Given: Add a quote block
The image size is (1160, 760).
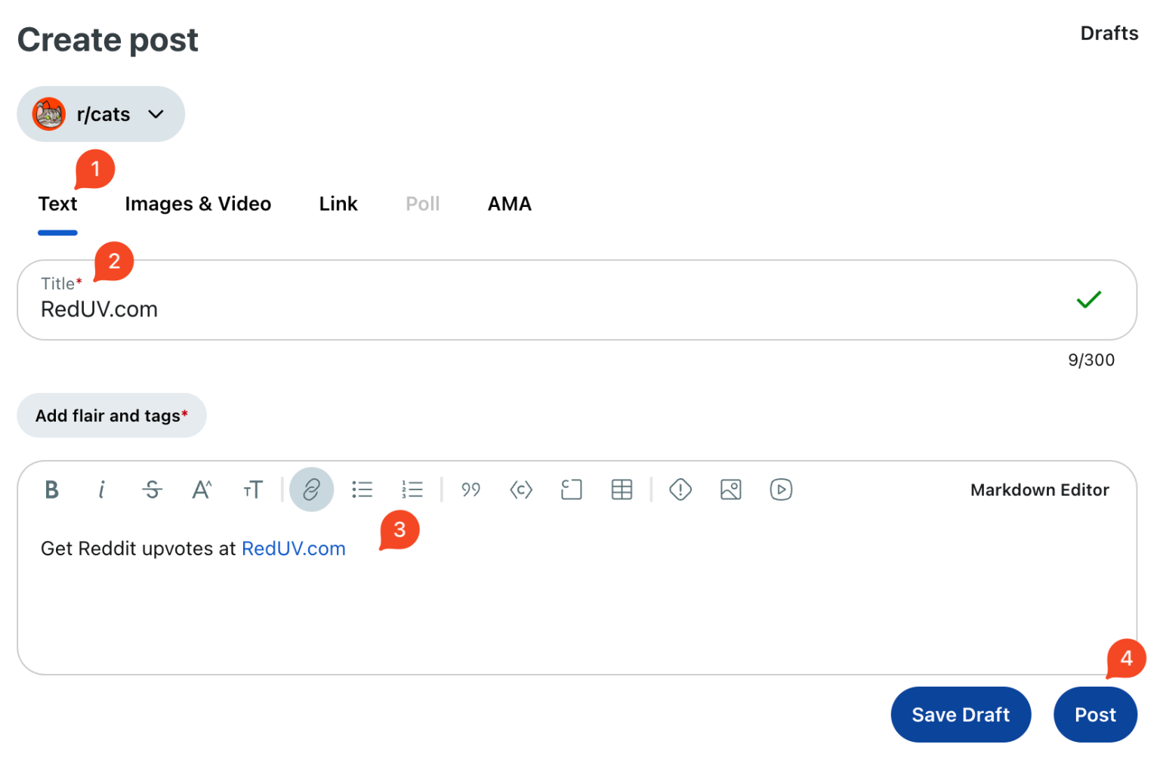Looking at the screenshot, I should click(x=470, y=490).
